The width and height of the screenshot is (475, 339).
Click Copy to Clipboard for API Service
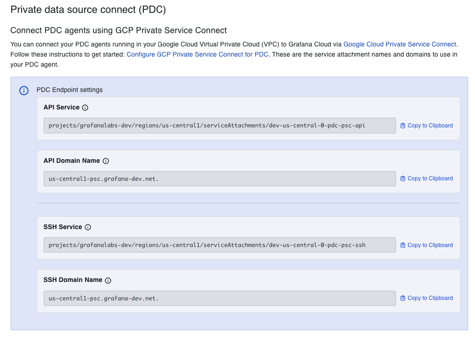pyautogui.click(x=429, y=125)
